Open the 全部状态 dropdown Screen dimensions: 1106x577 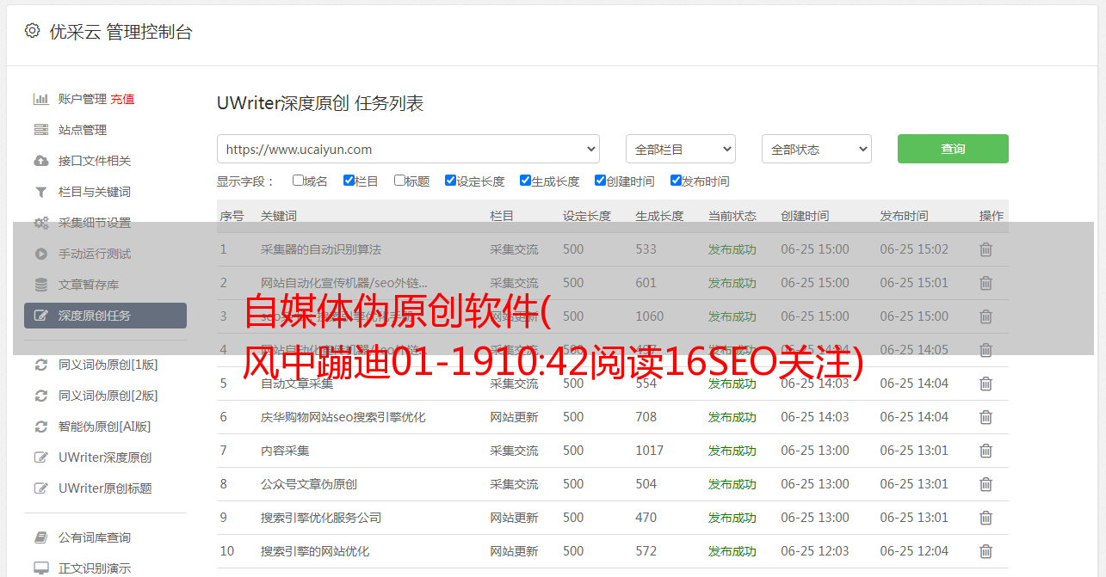[x=817, y=149]
